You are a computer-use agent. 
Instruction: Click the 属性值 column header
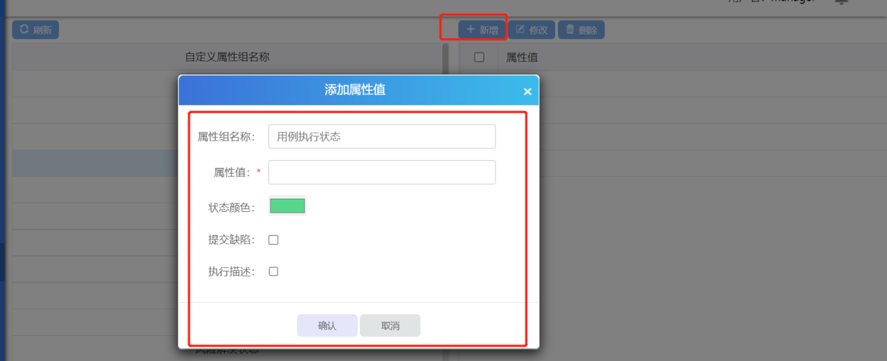pyautogui.click(x=522, y=57)
